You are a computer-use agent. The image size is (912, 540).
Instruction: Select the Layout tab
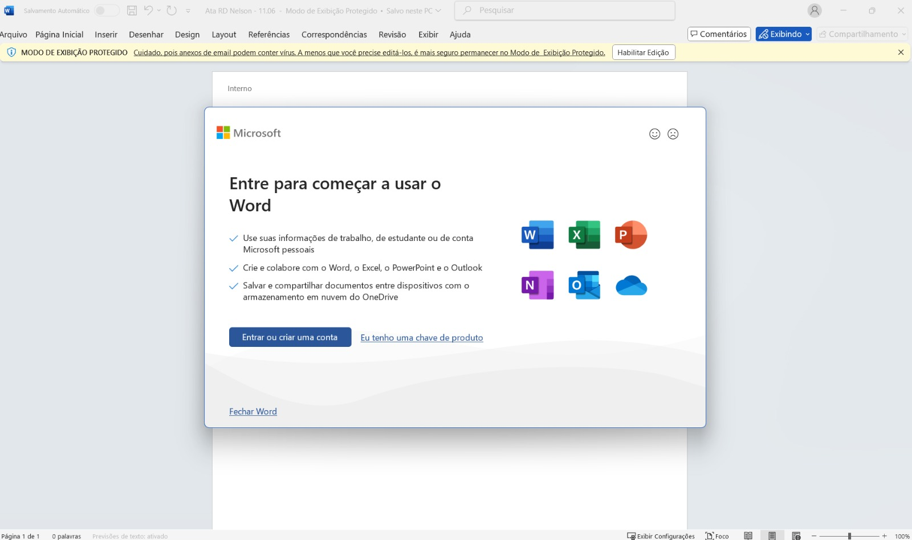(224, 35)
